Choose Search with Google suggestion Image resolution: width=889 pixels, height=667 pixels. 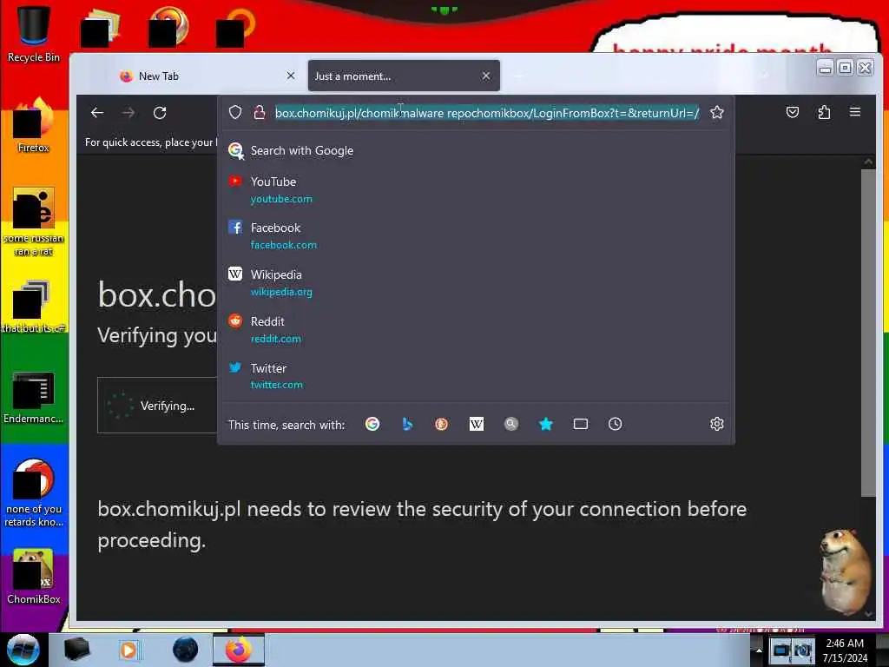pyautogui.click(x=476, y=150)
